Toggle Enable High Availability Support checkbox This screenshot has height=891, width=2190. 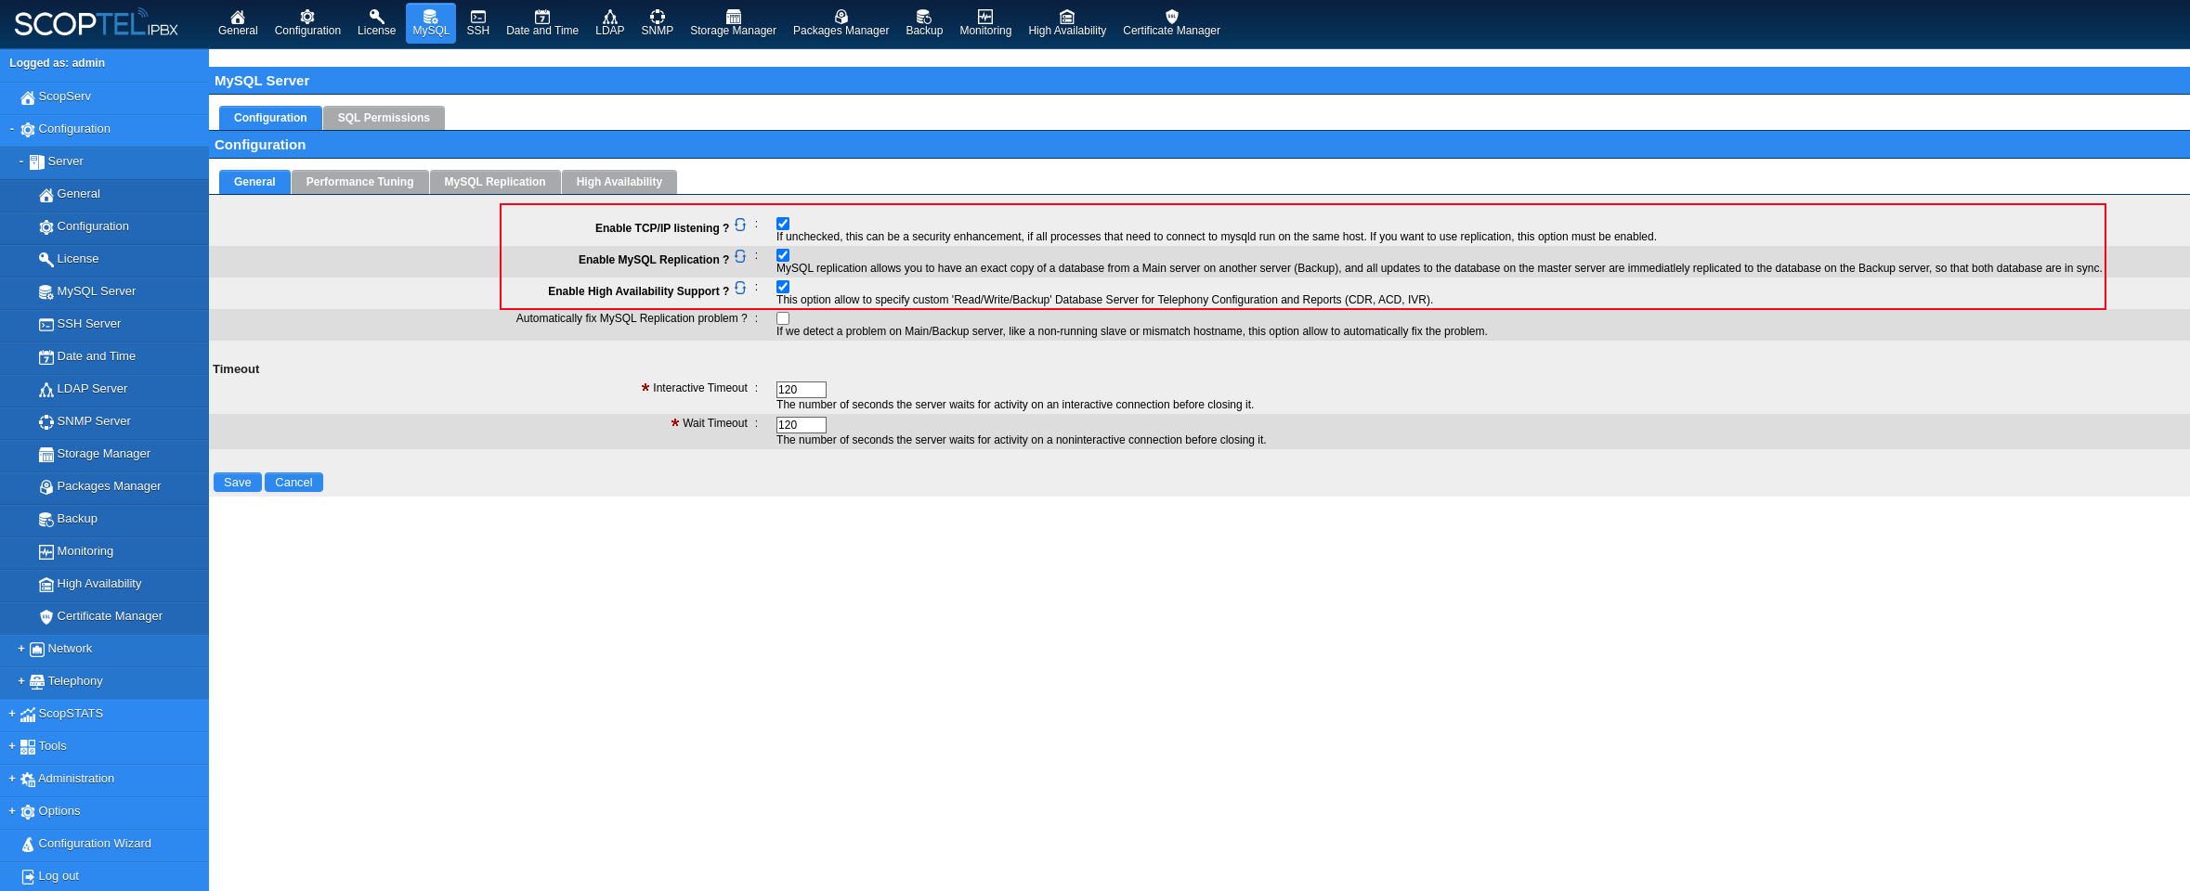pos(783,287)
